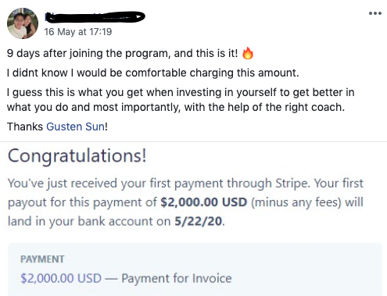Click the Congratulations! heading in the attached image
The height and width of the screenshot is (296, 387).
pyautogui.click(x=77, y=155)
